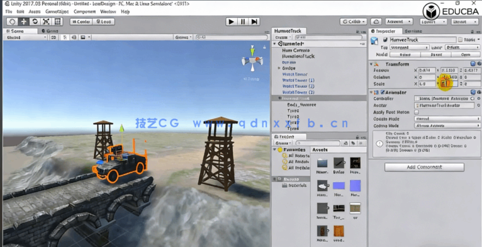Screen dimensions: 482x247
Task: Open the Culling Mode dropdown
Action: [447, 125]
